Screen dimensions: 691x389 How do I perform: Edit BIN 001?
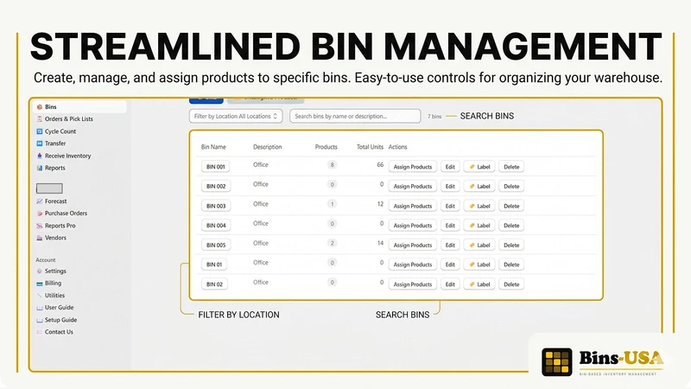click(450, 167)
